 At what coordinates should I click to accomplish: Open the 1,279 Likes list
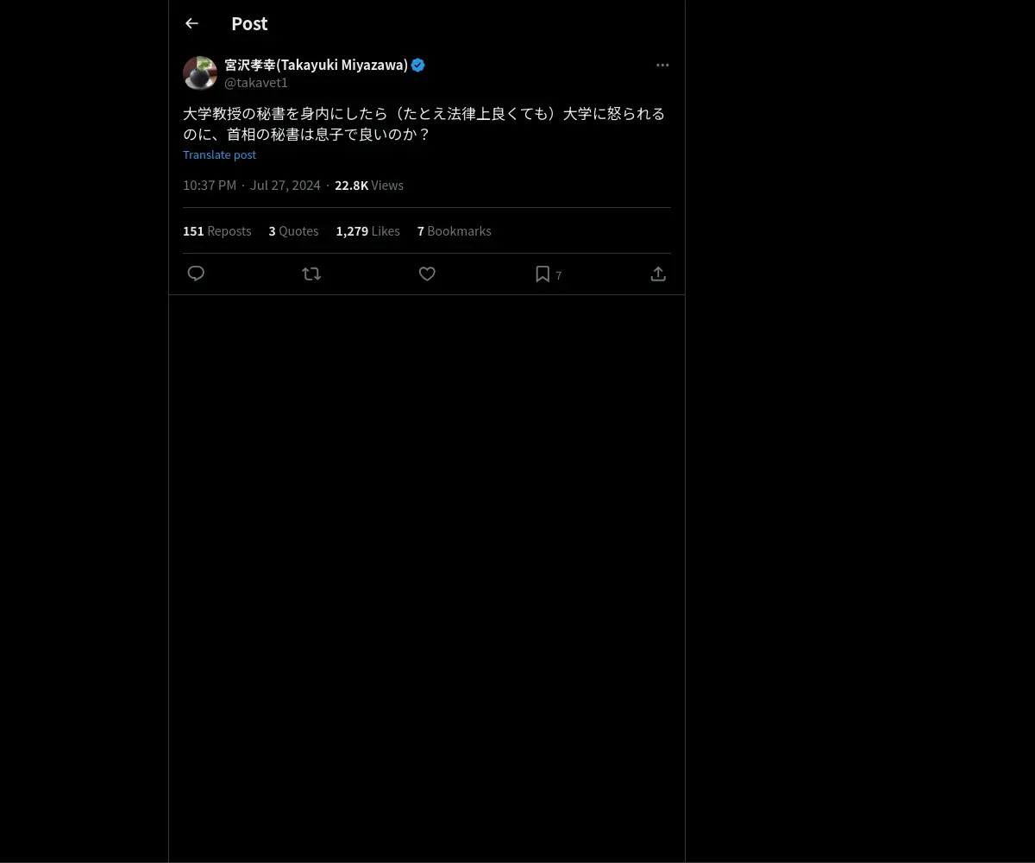tap(367, 230)
